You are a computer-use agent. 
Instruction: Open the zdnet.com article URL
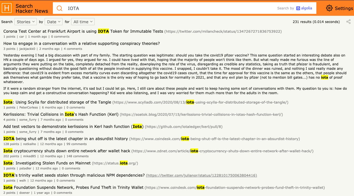pos(223,151)
